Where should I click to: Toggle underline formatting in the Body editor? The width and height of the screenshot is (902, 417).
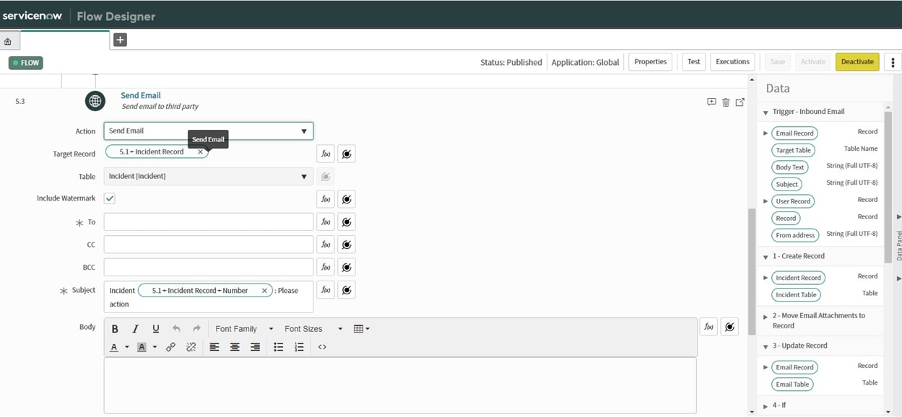pyautogui.click(x=155, y=328)
